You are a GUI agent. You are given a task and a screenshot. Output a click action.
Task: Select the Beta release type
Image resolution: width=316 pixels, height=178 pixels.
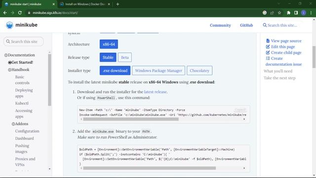[125, 57]
